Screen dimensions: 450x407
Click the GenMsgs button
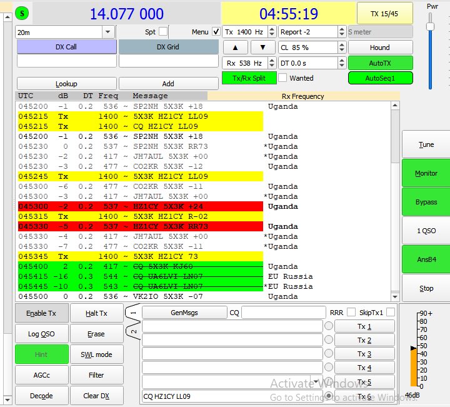[184, 312]
